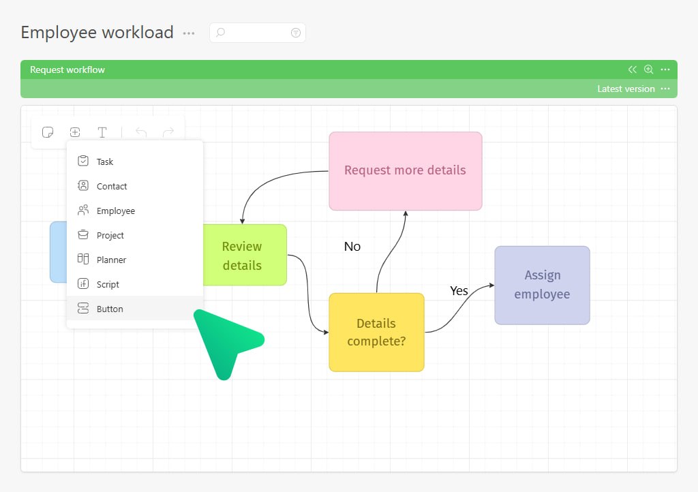Screen dimensions: 698x492
Task: Open the add element tool
Action: pos(75,132)
